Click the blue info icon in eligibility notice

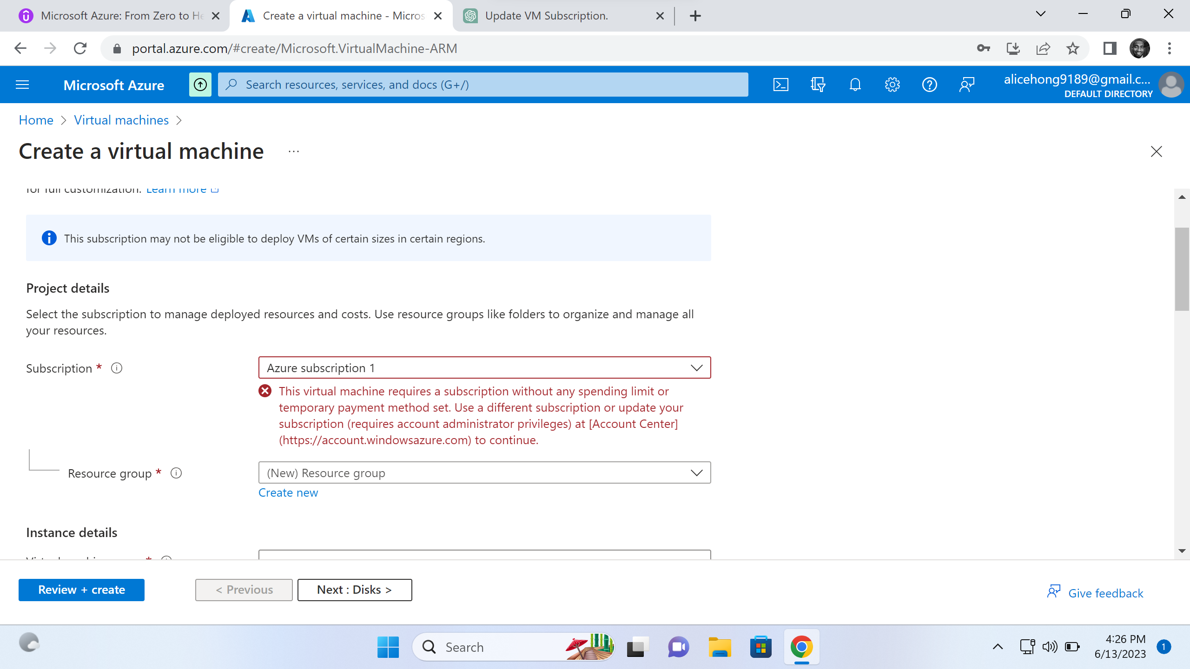point(49,238)
